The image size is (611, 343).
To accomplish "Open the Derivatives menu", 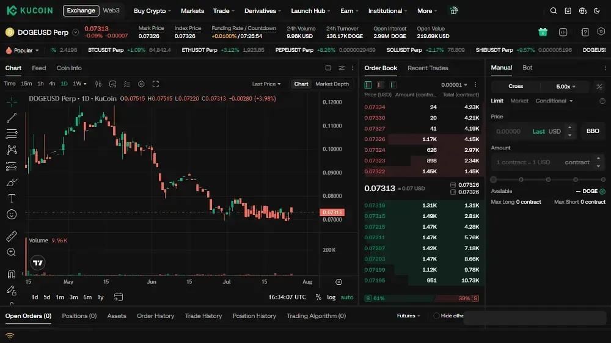I will click(x=263, y=11).
